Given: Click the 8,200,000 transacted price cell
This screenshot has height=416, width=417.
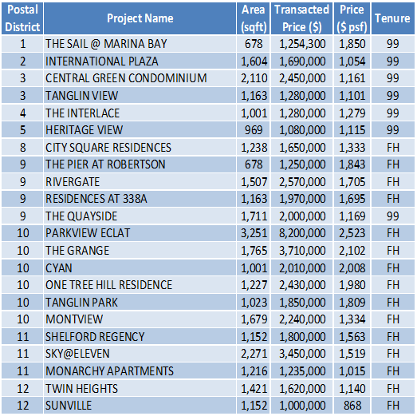Looking at the screenshot, I should (302, 233).
